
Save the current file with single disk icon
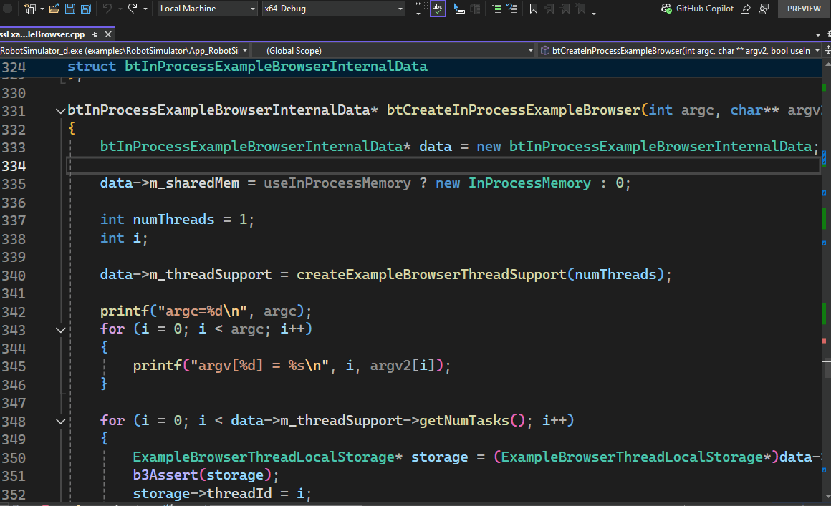pyautogui.click(x=69, y=9)
